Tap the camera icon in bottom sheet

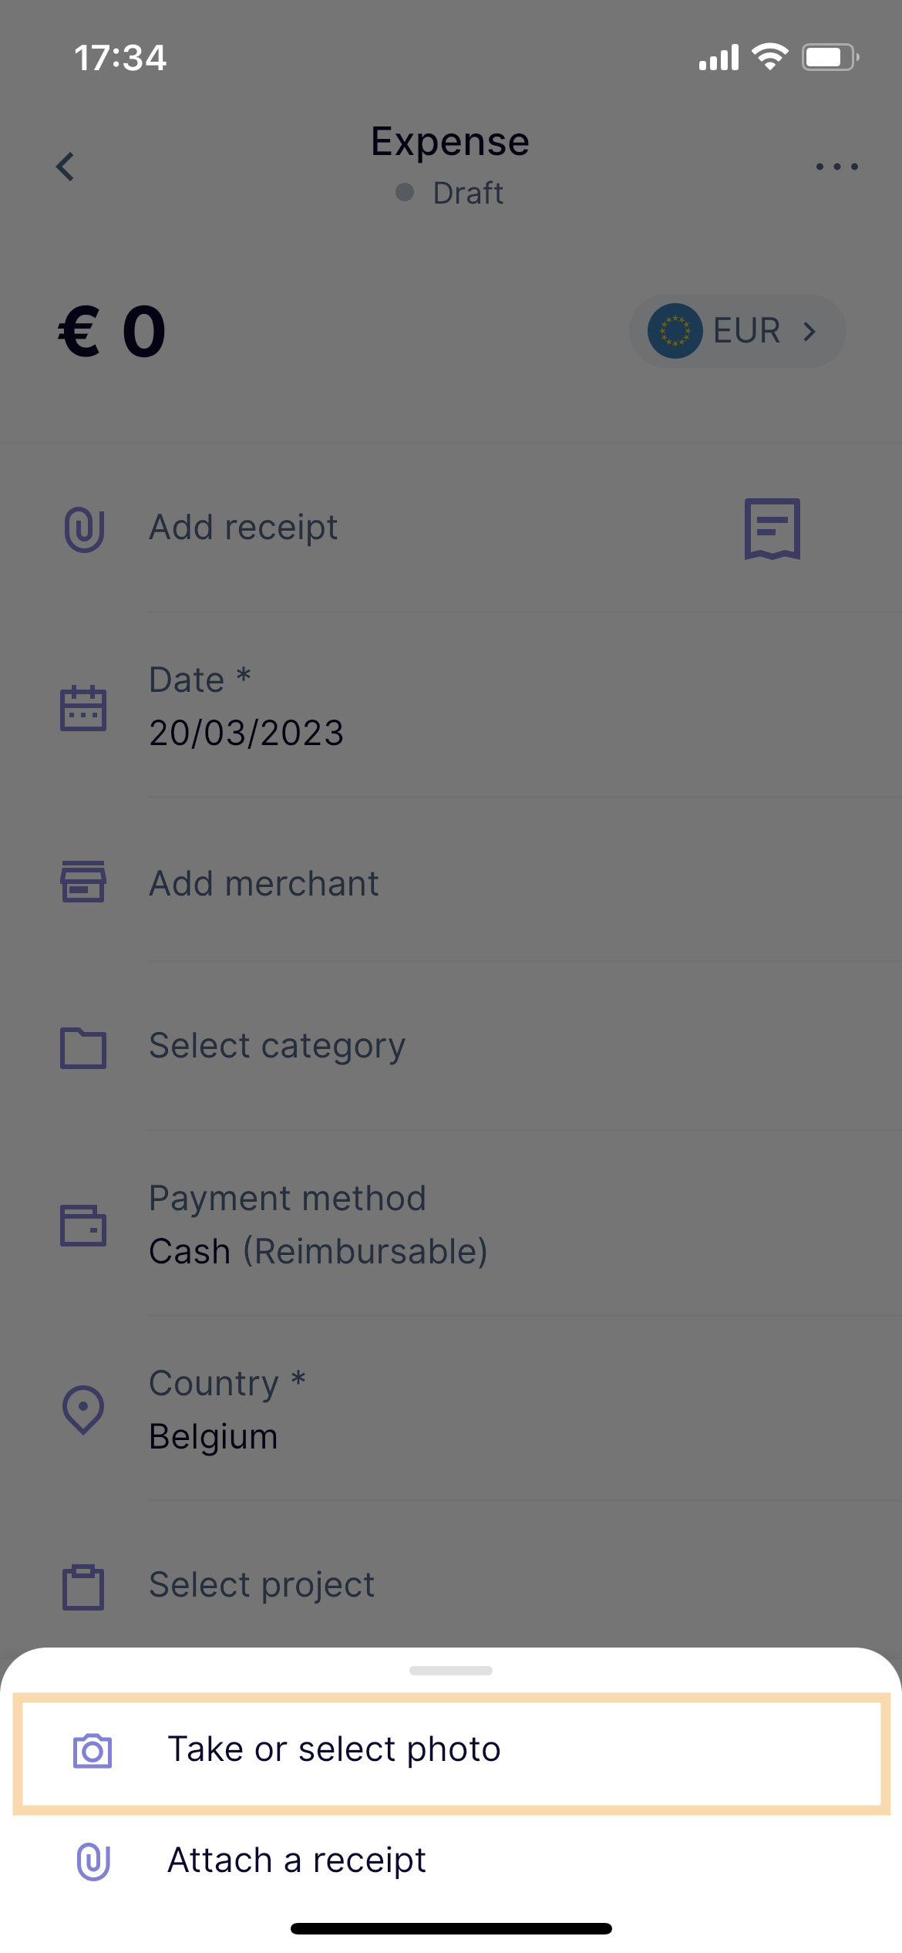pos(93,1750)
